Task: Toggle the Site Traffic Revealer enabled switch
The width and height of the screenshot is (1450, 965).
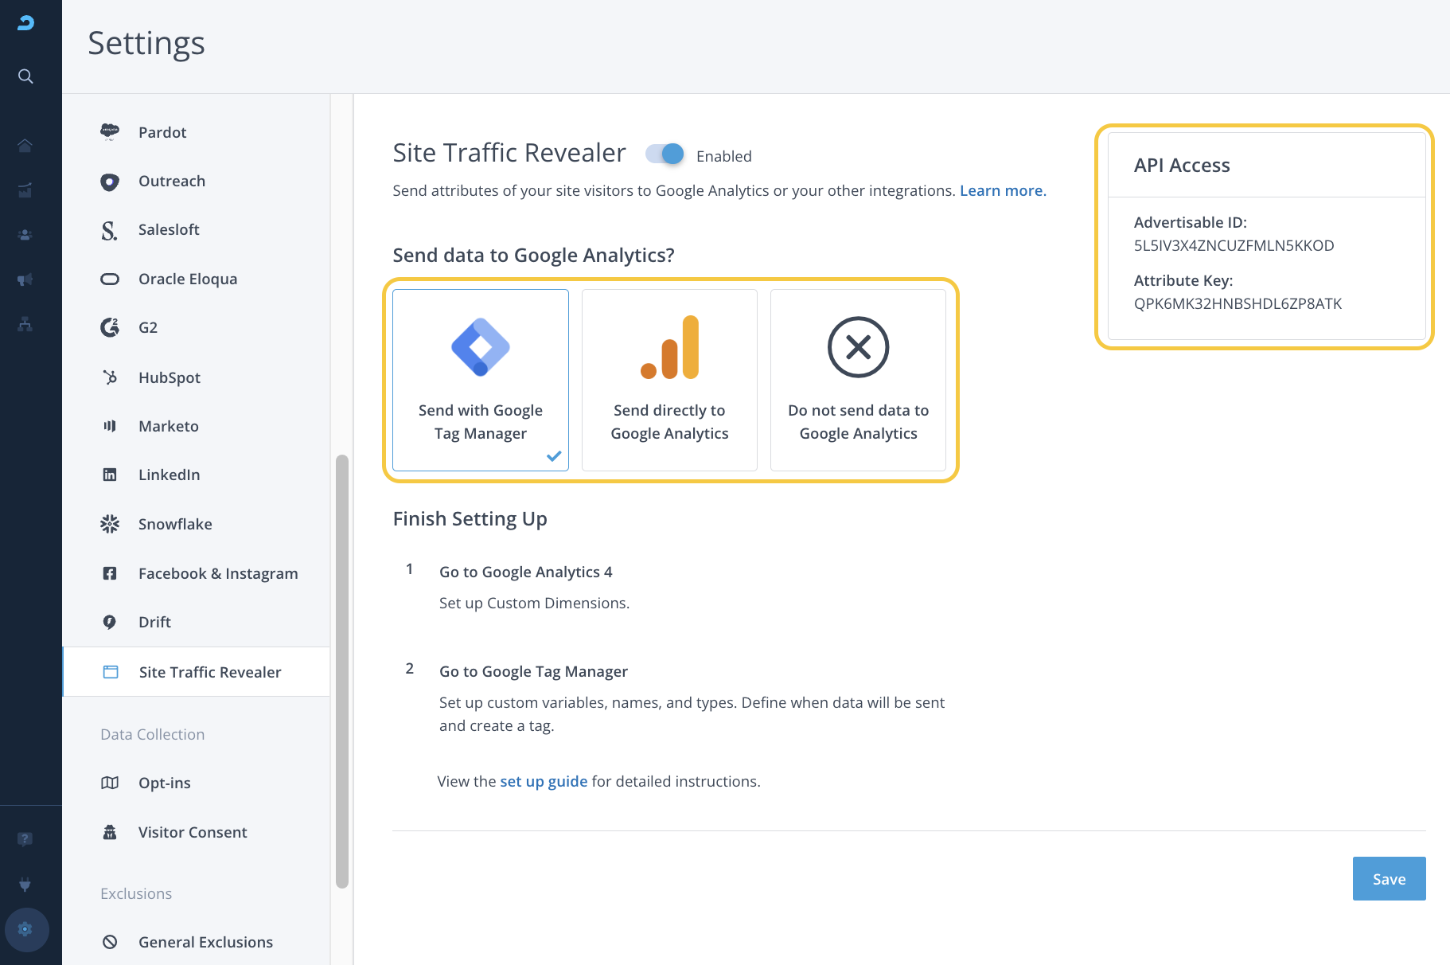Action: pos(665,154)
